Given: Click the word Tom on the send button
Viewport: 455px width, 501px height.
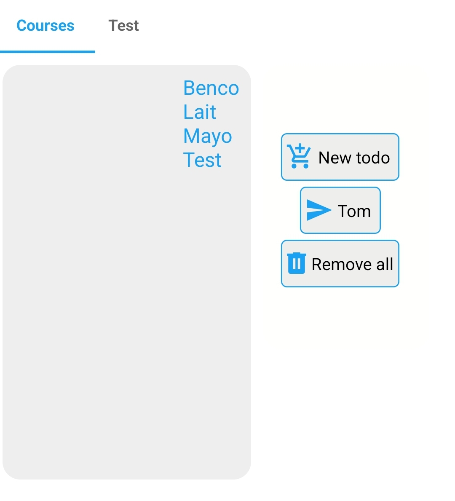Looking at the screenshot, I should [354, 211].
